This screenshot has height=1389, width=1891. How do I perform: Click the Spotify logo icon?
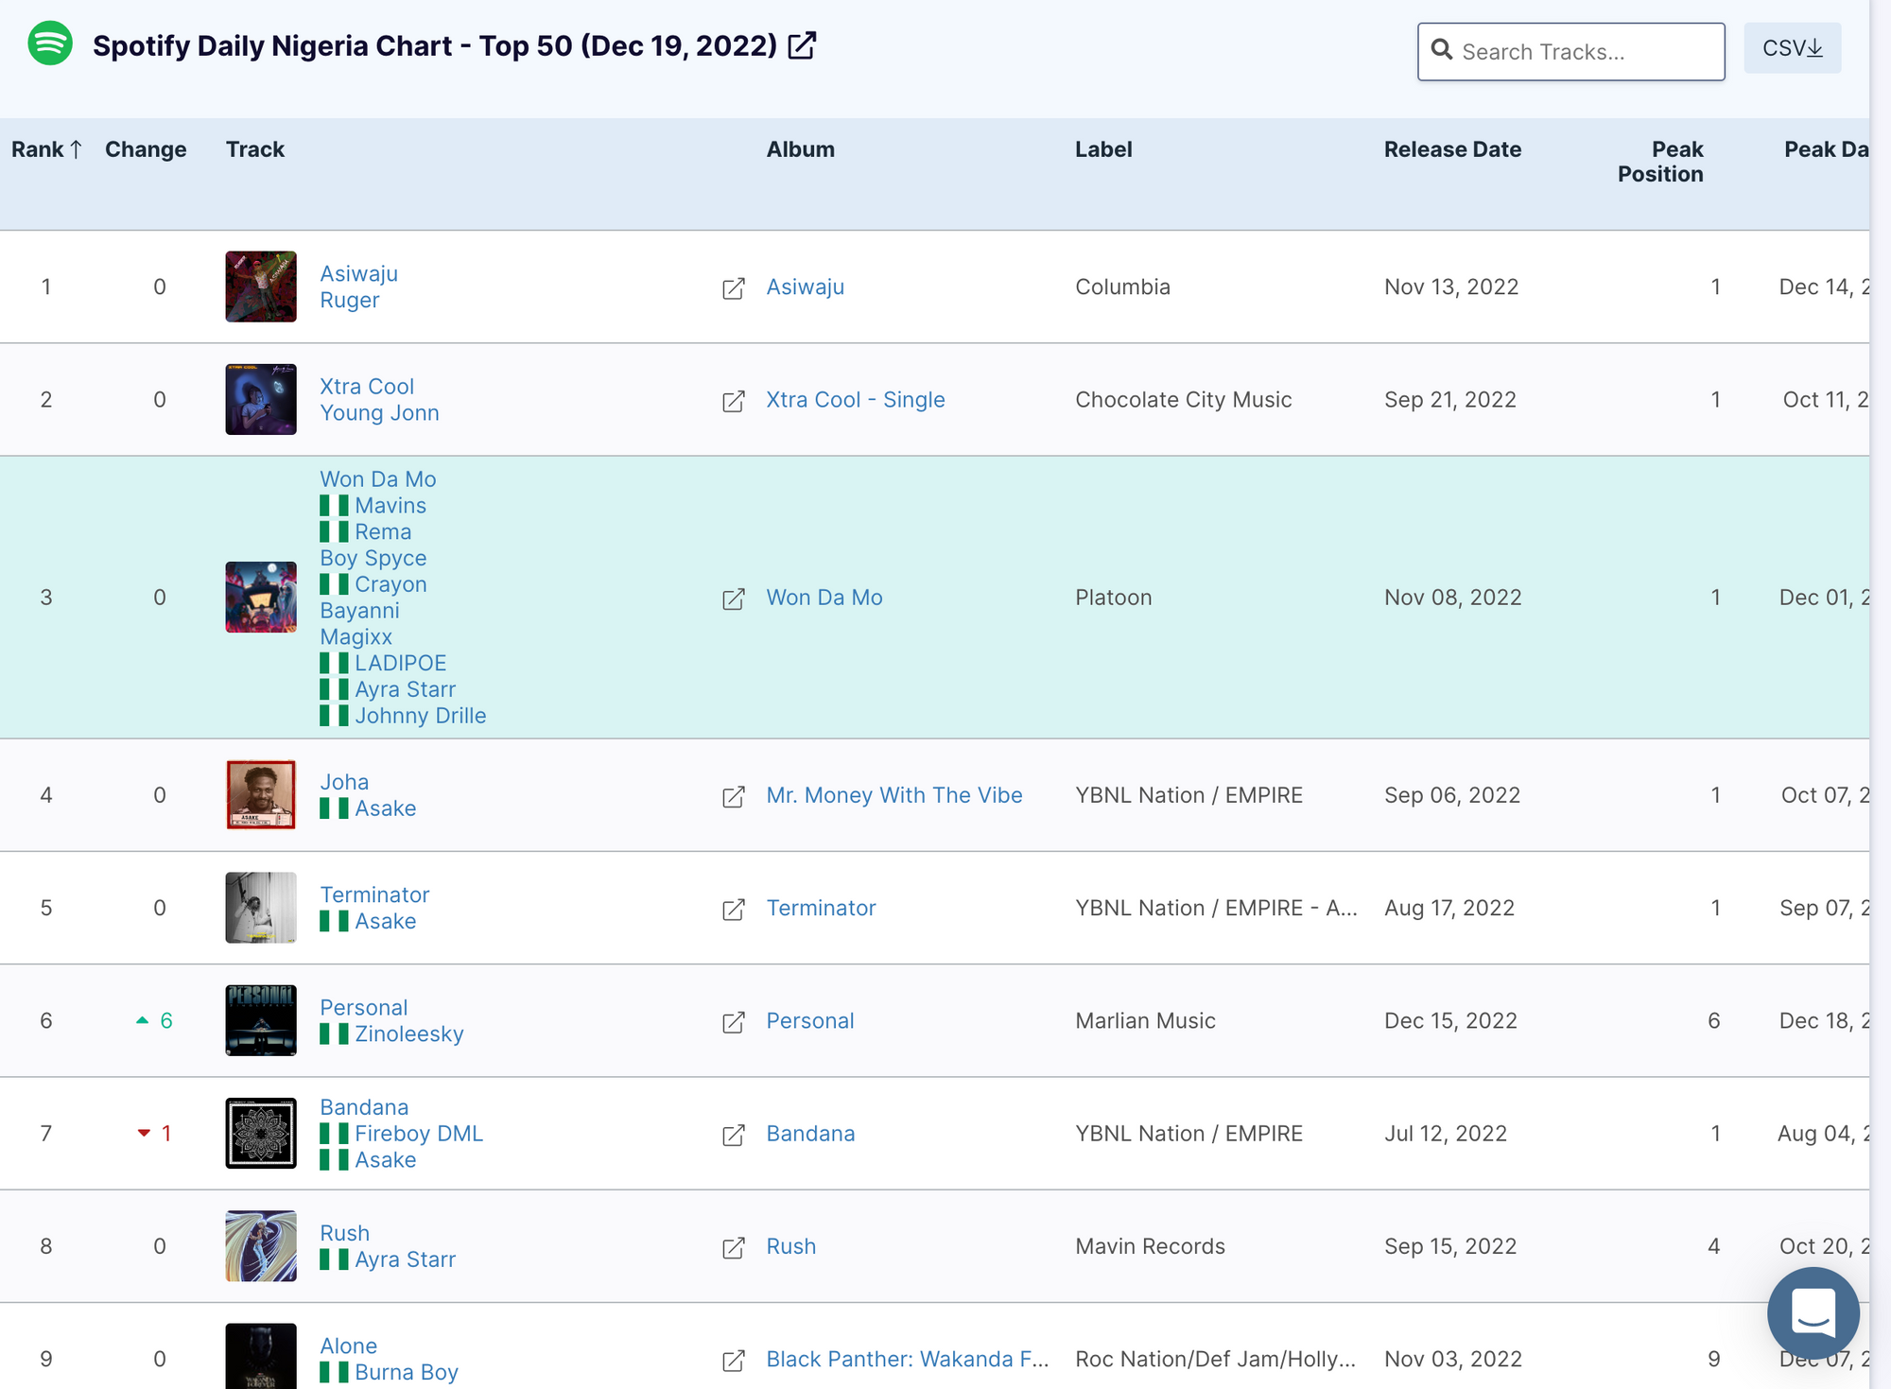(50, 43)
